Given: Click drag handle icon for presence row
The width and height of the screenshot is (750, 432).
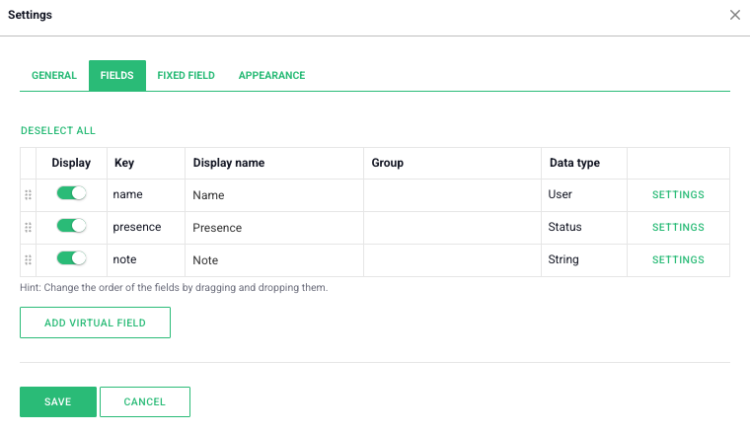Looking at the screenshot, I should [x=28, y=228].
